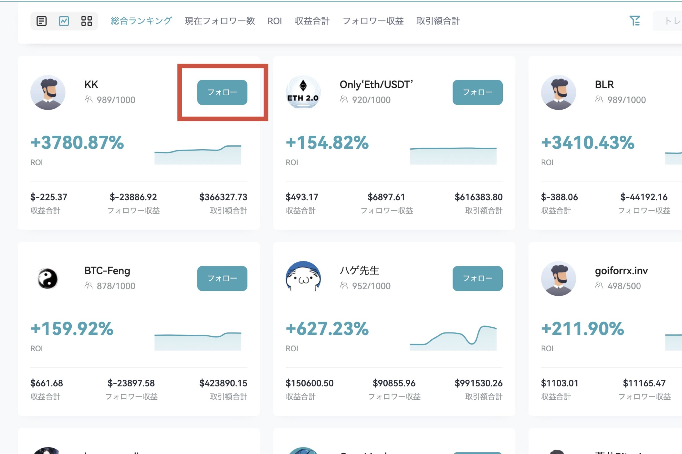
Task: Open BLR's profile avatar
Action: [x=559, y=92]
